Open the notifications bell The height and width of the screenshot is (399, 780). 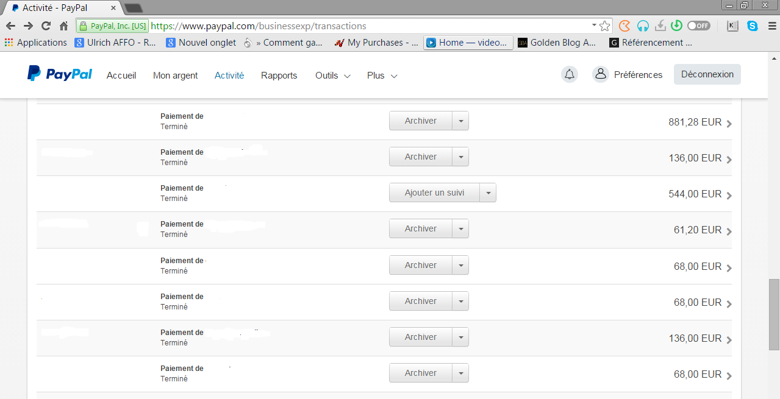[x=569, y=74]
